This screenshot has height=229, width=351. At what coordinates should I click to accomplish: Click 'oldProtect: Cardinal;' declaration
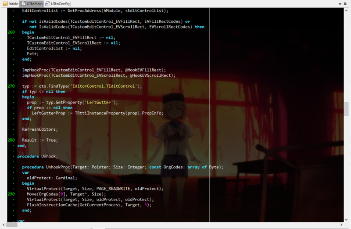click(52, 178)
